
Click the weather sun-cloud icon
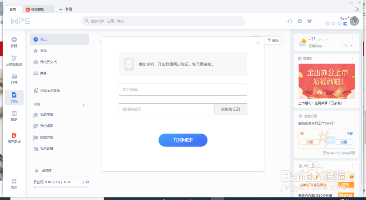(x=303, y=42)
